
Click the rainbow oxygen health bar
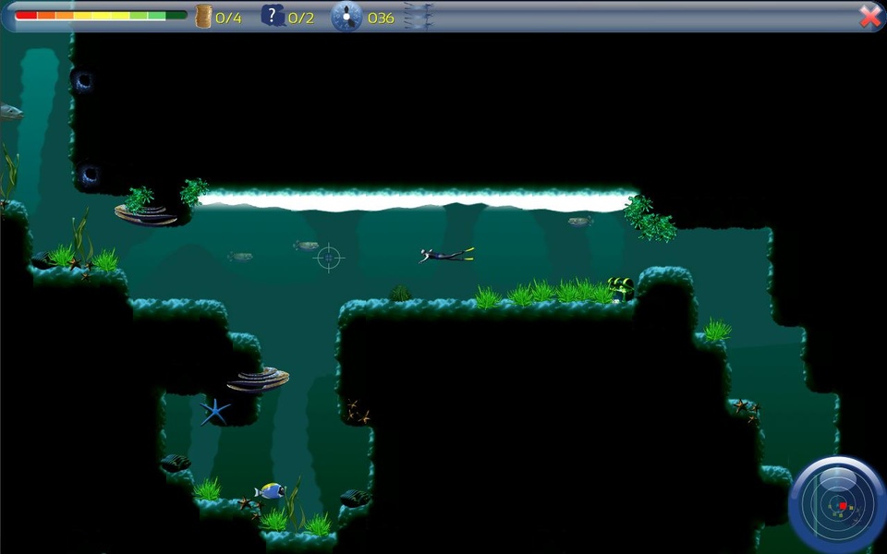click(x=101, y=16)
